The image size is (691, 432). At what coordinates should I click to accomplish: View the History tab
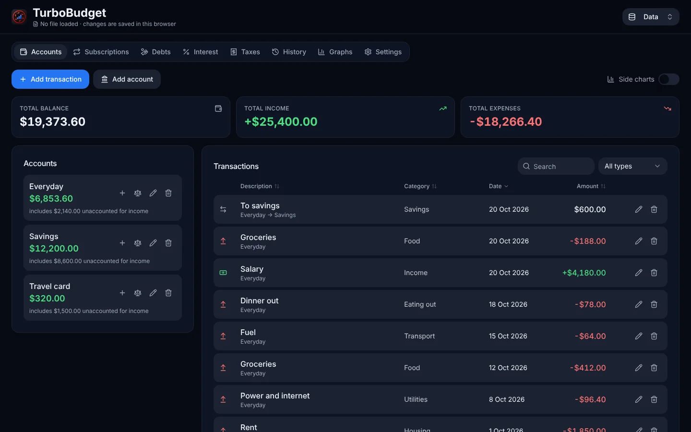(x=289, y=52)
